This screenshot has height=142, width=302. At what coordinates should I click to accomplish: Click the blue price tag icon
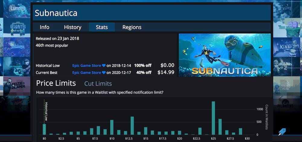(282, 132)
